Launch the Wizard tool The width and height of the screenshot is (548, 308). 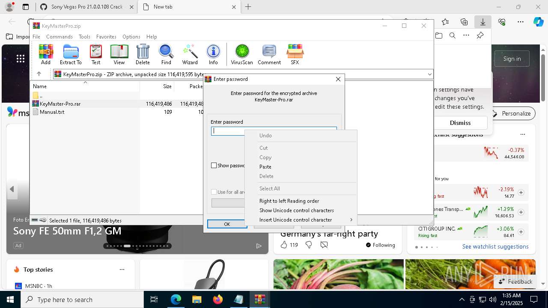[190, 54]
